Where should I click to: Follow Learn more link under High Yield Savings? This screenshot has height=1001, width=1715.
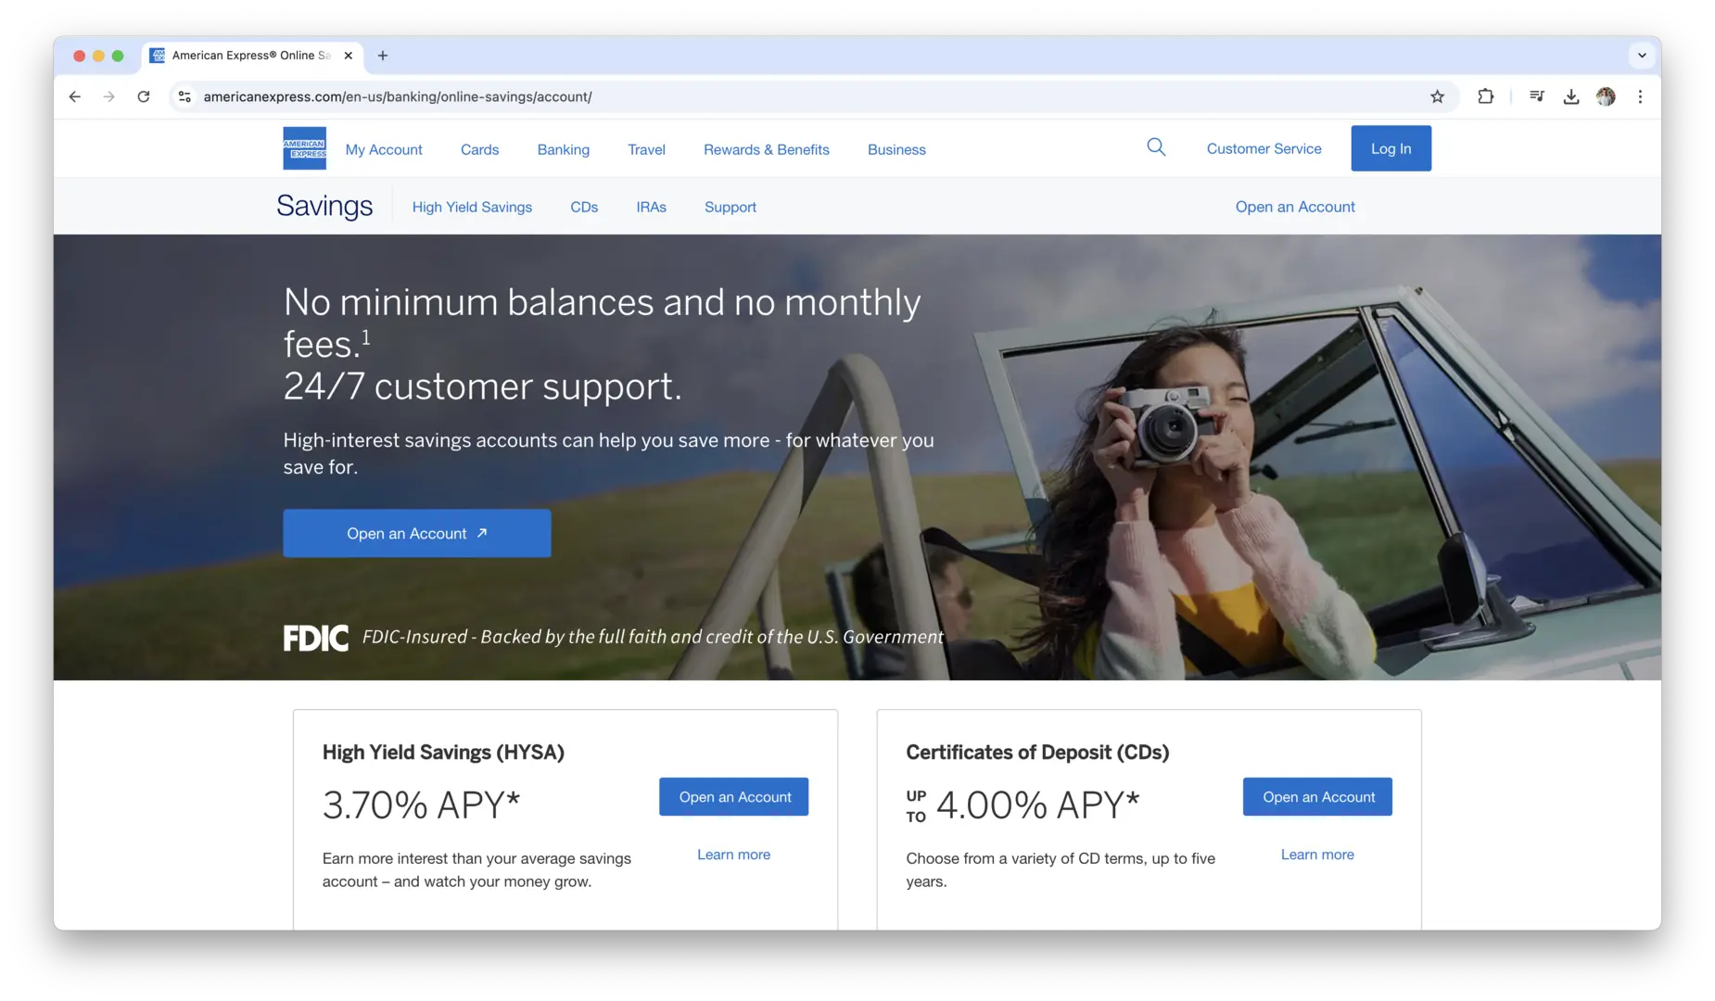pyautogui.click(x=733, y=855)
